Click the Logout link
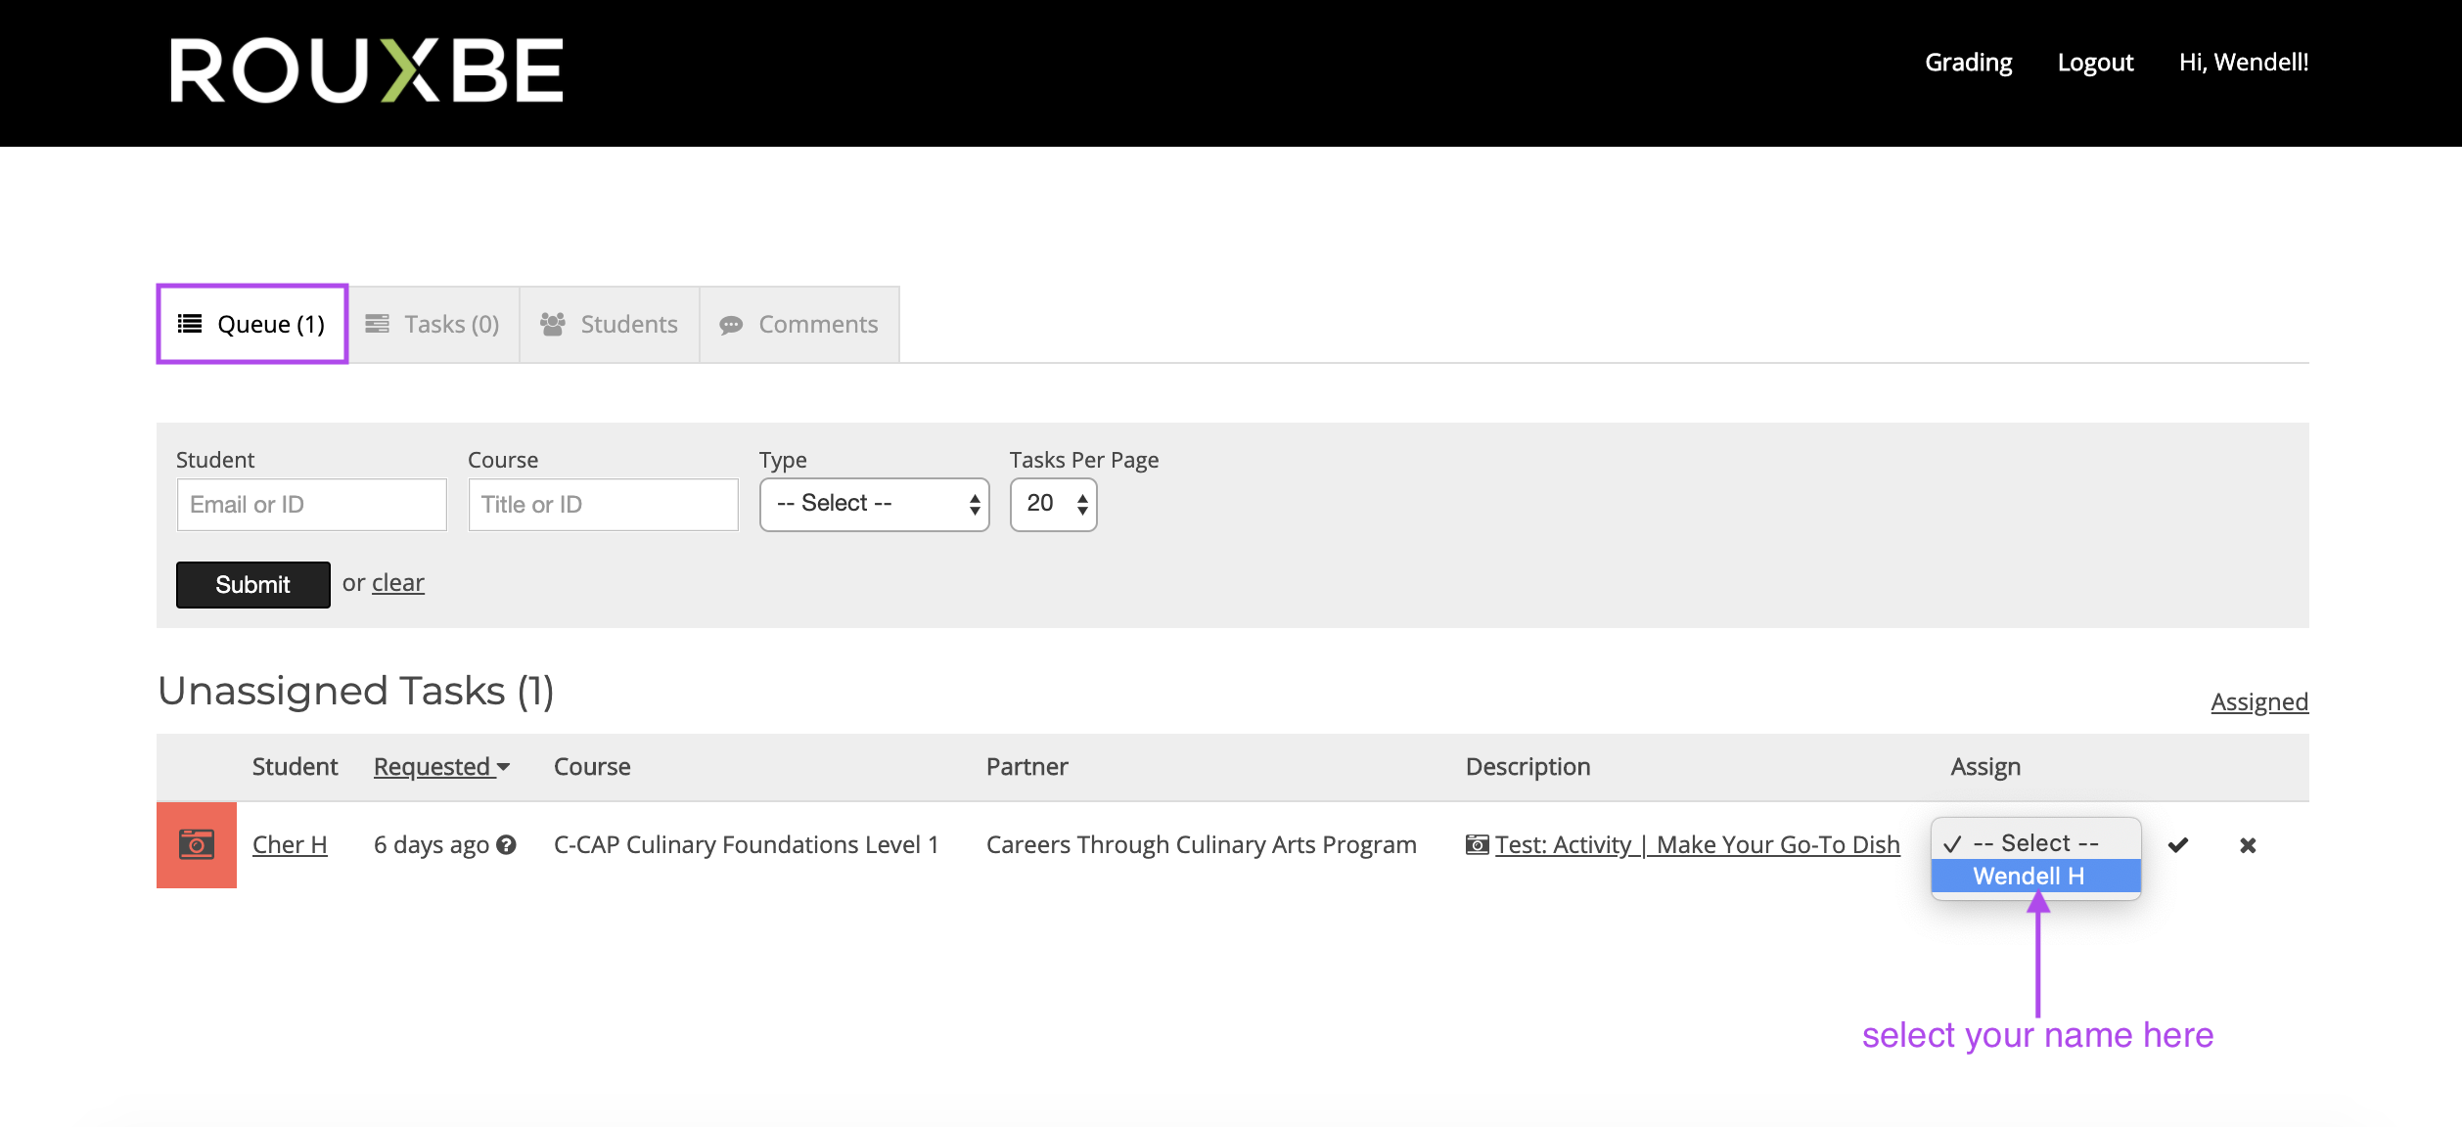Viewport: 2462px width, 1127px height. pyautogui.click(x=2095, y=62)
